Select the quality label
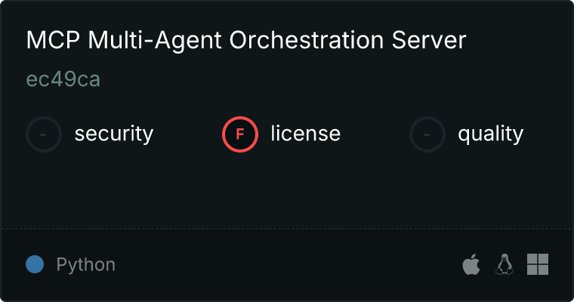574x302 pixels. [490, 134]
